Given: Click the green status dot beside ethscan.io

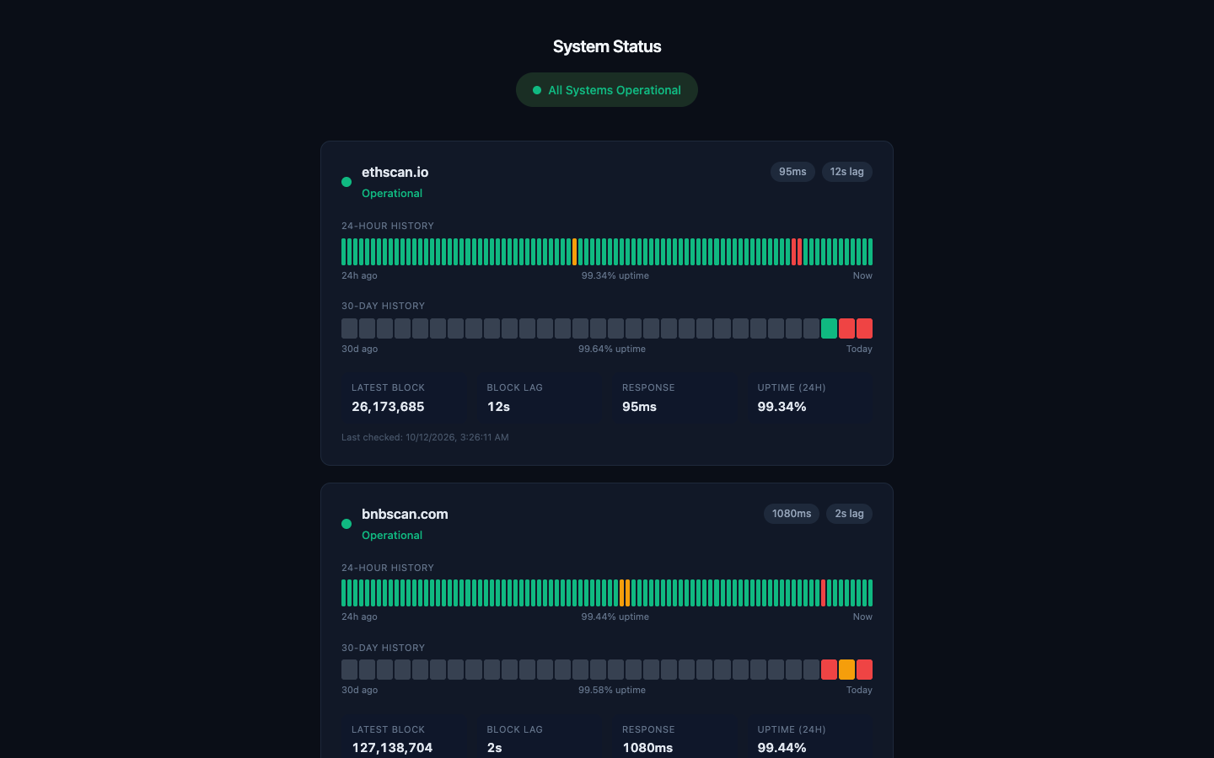Looking at the screenshot, I should pos(346,182).
